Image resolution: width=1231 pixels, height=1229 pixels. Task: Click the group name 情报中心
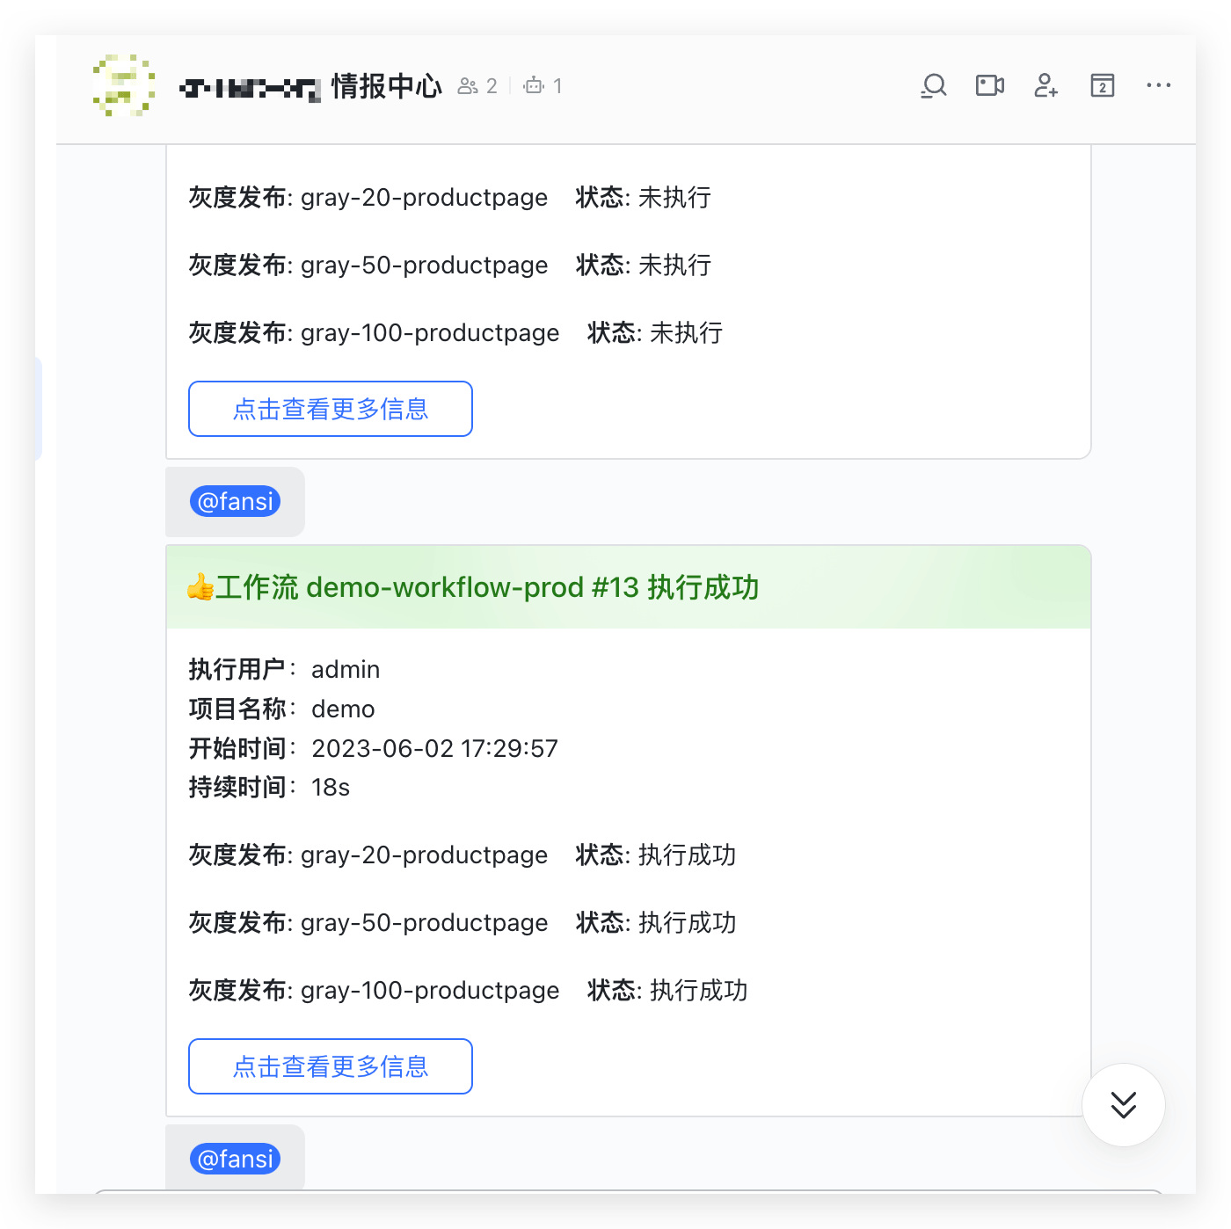coord(386,87)
